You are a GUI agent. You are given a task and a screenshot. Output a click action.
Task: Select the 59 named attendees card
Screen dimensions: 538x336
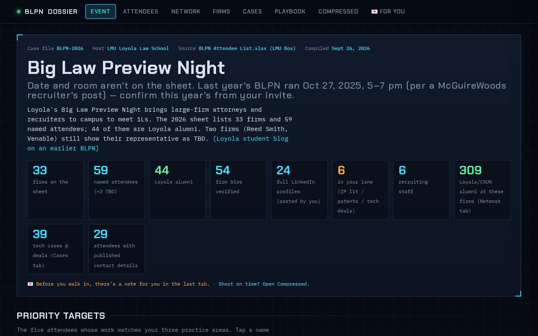116,190
